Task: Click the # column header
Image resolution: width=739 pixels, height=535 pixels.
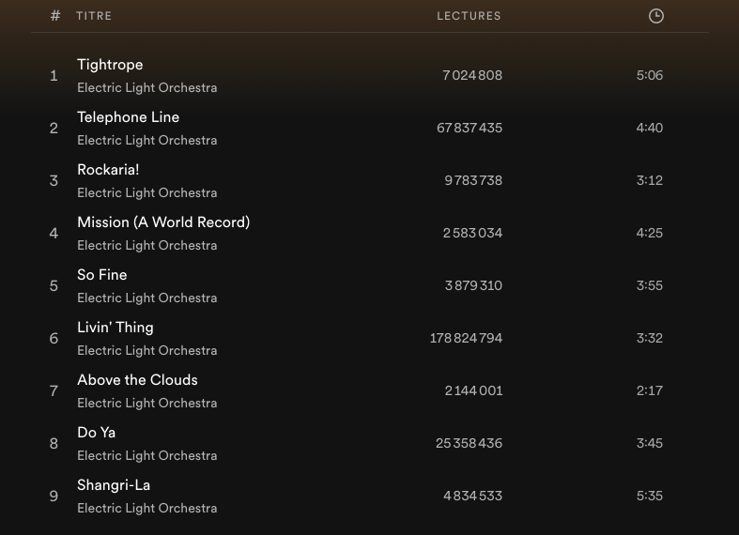Action: tap(55, 16)
